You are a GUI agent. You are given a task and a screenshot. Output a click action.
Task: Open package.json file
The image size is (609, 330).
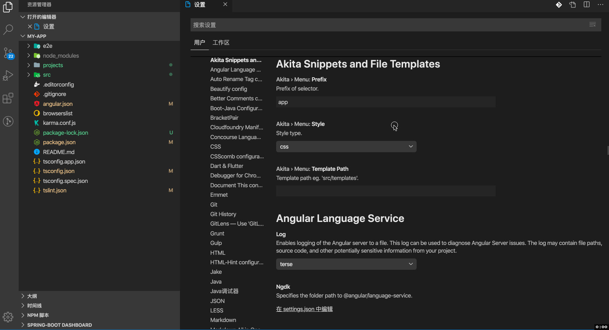[x=59, y=142]
